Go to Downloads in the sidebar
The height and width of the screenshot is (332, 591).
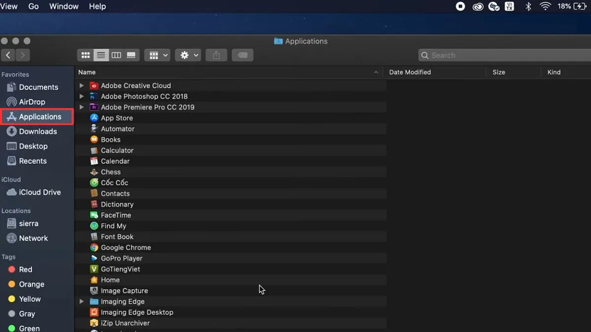point(37,131)
